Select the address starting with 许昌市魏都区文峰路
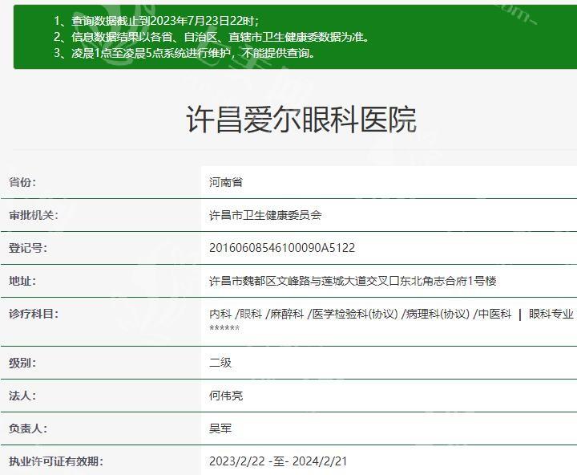The image size is (577, 475). (x=353, y=281)
